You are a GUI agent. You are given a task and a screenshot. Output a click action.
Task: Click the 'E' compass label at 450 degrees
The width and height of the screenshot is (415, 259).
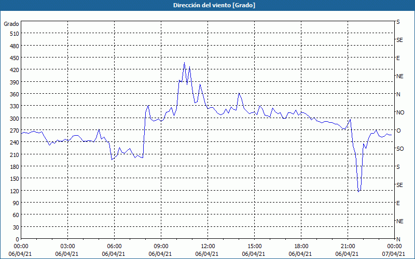tap(398, 58)
